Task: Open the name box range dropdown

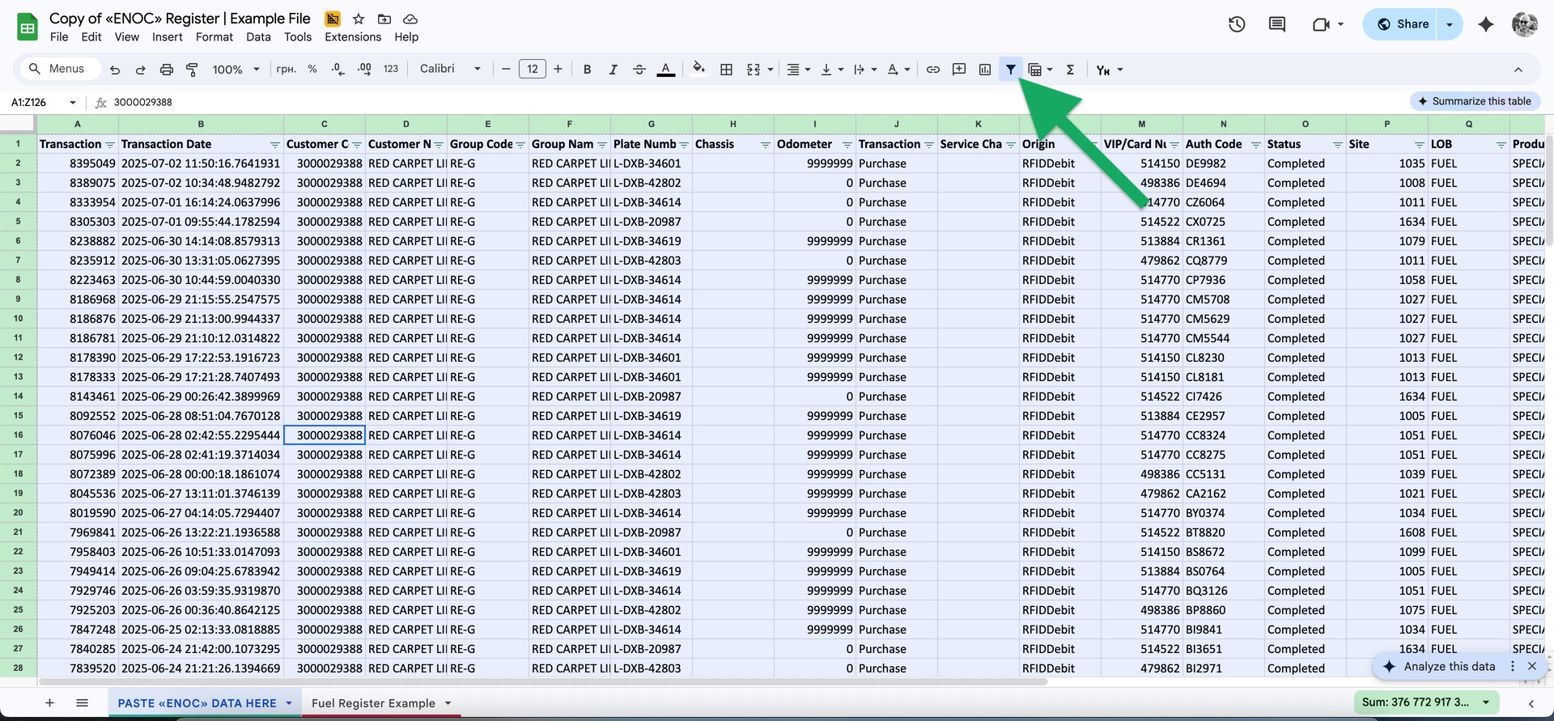Action: pyautogui.click(x=73, y=102)
